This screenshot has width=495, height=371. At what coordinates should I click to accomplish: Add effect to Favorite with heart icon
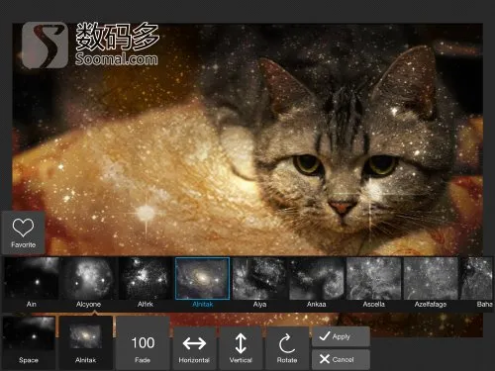pos(23,232)
